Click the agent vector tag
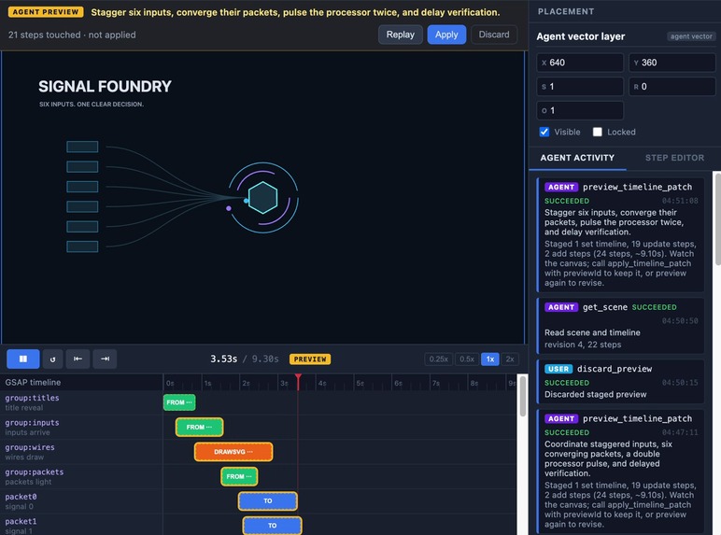The image size is (721, 535). point(691,36)
